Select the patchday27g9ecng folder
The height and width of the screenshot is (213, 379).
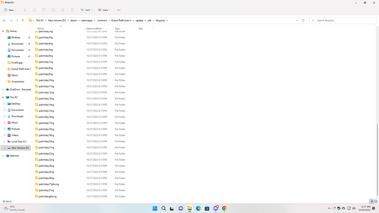click(x=48, y=184)
